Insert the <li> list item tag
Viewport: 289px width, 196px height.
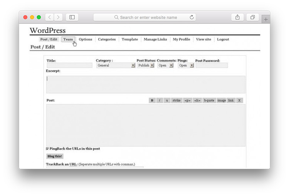coord(197,101)
